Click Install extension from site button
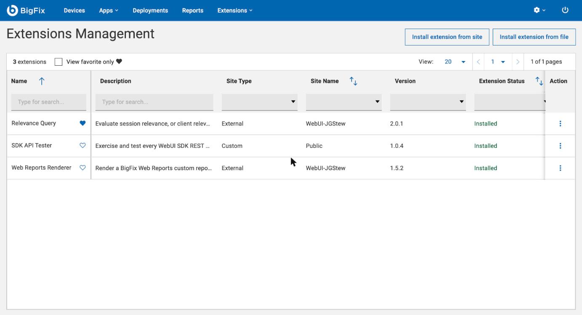 pyautogui.click(x=447, y=37)
